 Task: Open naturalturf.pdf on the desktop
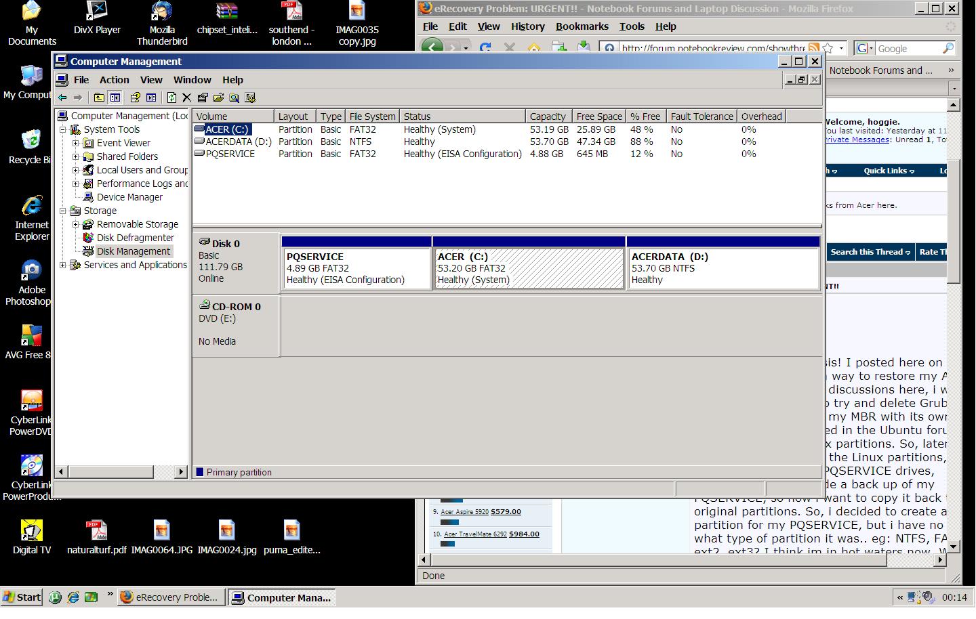pyautogui.click(x=96, y=538)
